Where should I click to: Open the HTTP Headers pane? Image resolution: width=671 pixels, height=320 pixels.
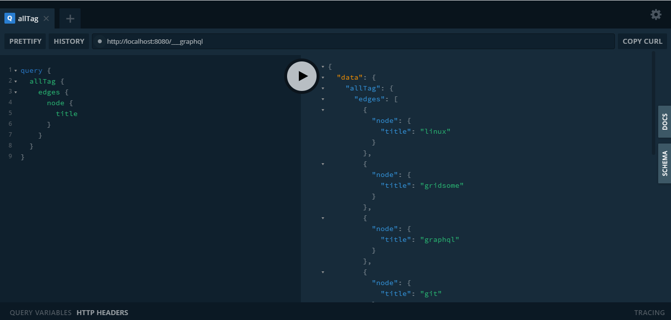(x=102, y=313)
